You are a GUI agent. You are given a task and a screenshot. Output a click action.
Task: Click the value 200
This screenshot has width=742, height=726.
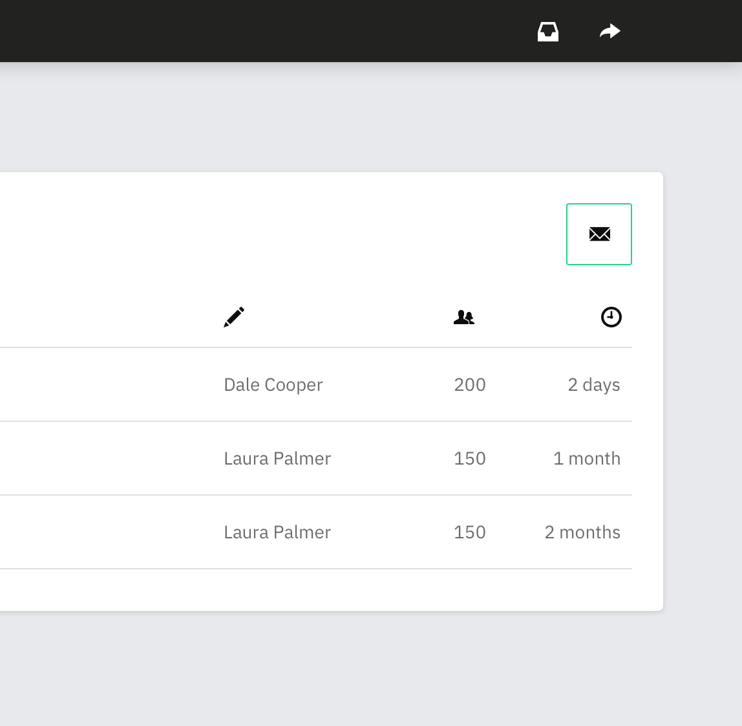pos(470,385)
